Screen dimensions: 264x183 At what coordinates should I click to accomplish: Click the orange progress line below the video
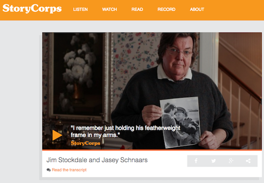(152, 150)
